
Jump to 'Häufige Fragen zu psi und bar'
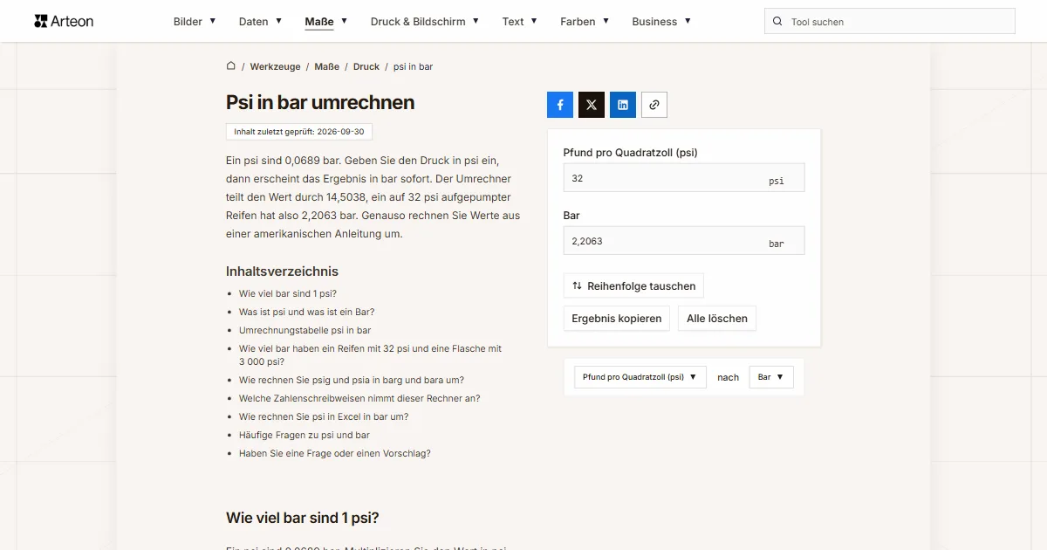pyautogui.click(x=305, y=435)
